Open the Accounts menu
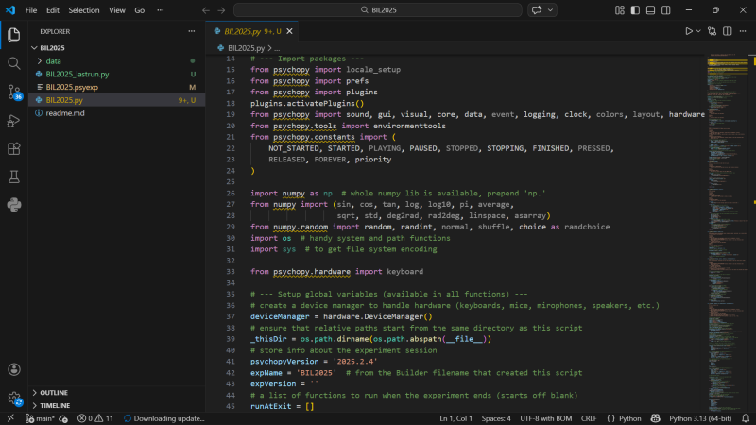This screenshot has width=756, height=425. coord(14,369)
